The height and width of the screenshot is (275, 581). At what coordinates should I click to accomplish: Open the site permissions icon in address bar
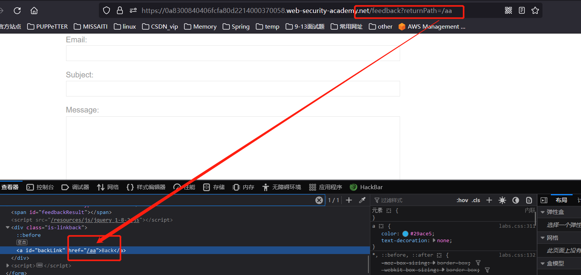point(133,11)
